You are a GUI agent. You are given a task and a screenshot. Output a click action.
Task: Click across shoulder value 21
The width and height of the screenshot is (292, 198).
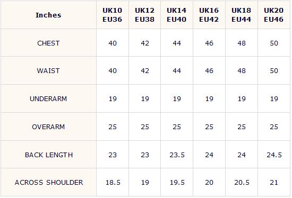(x=274, y=183)
